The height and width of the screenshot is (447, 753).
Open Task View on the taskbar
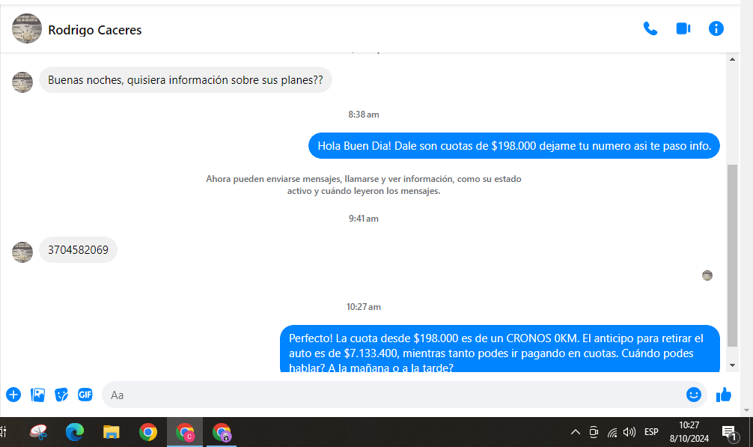tap(3, 432)
